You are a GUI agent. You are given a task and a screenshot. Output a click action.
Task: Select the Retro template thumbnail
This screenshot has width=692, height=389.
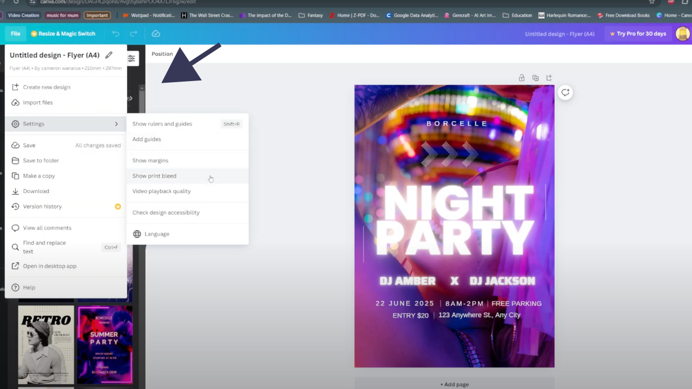coord(46,345)
